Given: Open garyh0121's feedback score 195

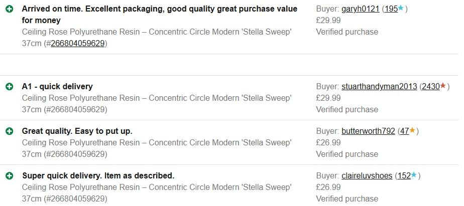Looking at the screenshot, I should click(x=391, y=10).
